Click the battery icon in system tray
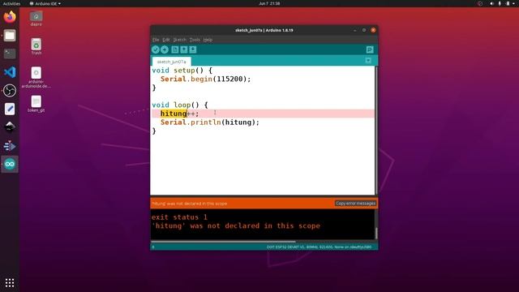The width and height of the screenshot is (519, 292). pyautogui.click(x=508, y=3)
